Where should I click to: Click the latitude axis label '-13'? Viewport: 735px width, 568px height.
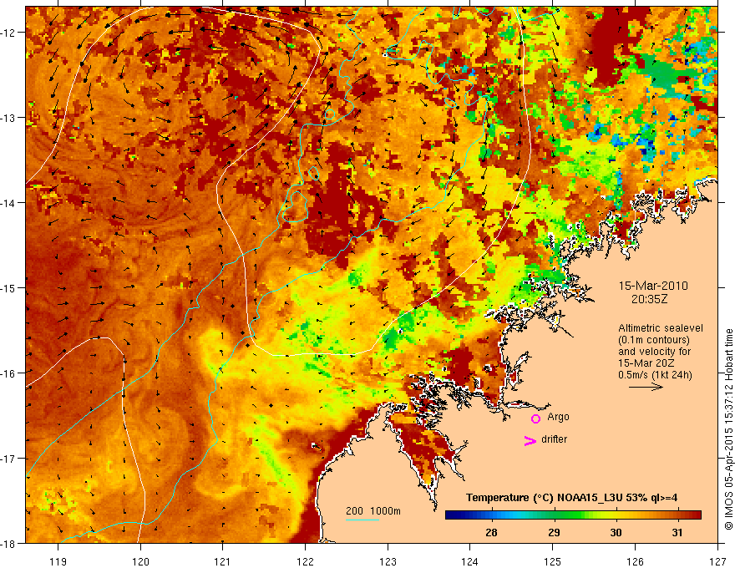coord(9,118)
